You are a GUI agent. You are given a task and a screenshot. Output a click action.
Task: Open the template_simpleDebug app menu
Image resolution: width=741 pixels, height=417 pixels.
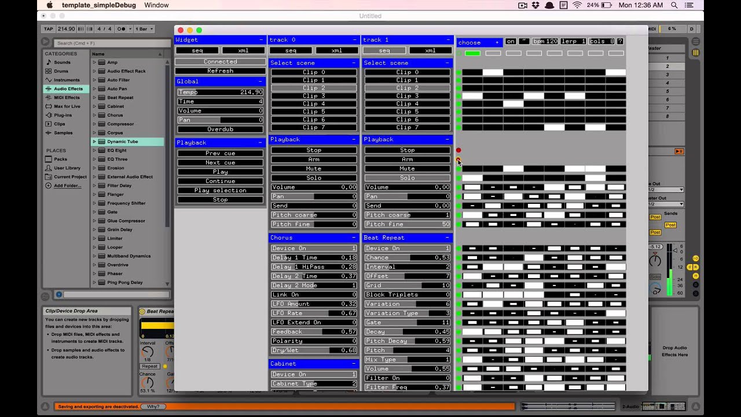[x=99, y=5]
